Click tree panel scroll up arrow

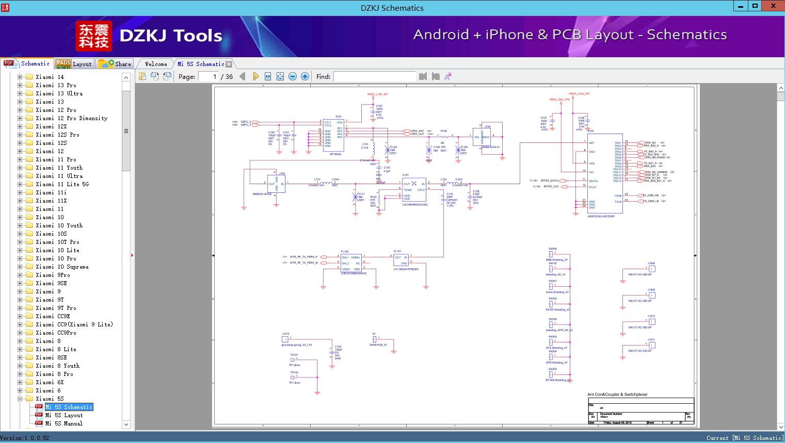click(126, 77)
